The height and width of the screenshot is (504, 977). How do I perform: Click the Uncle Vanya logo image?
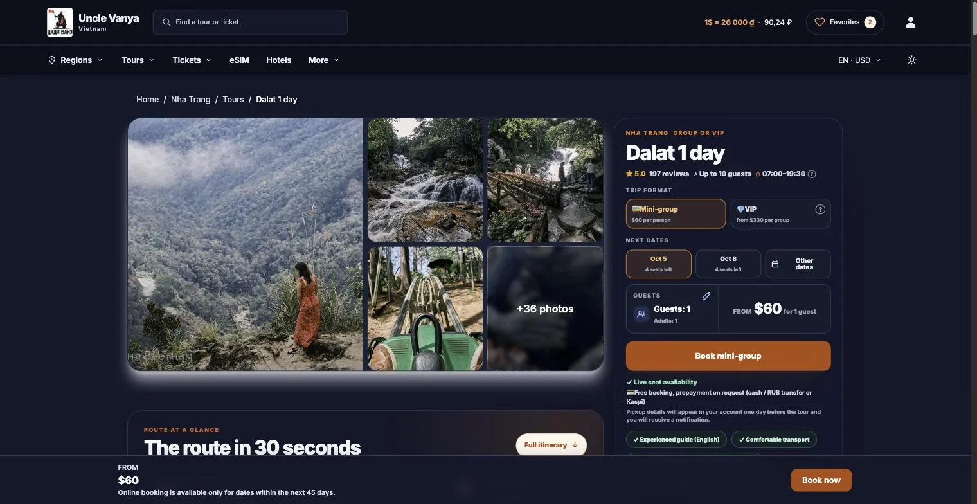point(60,22)
